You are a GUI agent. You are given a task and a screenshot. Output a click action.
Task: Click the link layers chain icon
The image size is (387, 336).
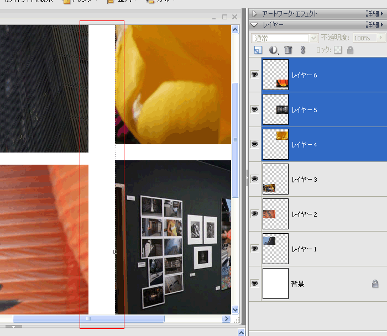[302, 50]
